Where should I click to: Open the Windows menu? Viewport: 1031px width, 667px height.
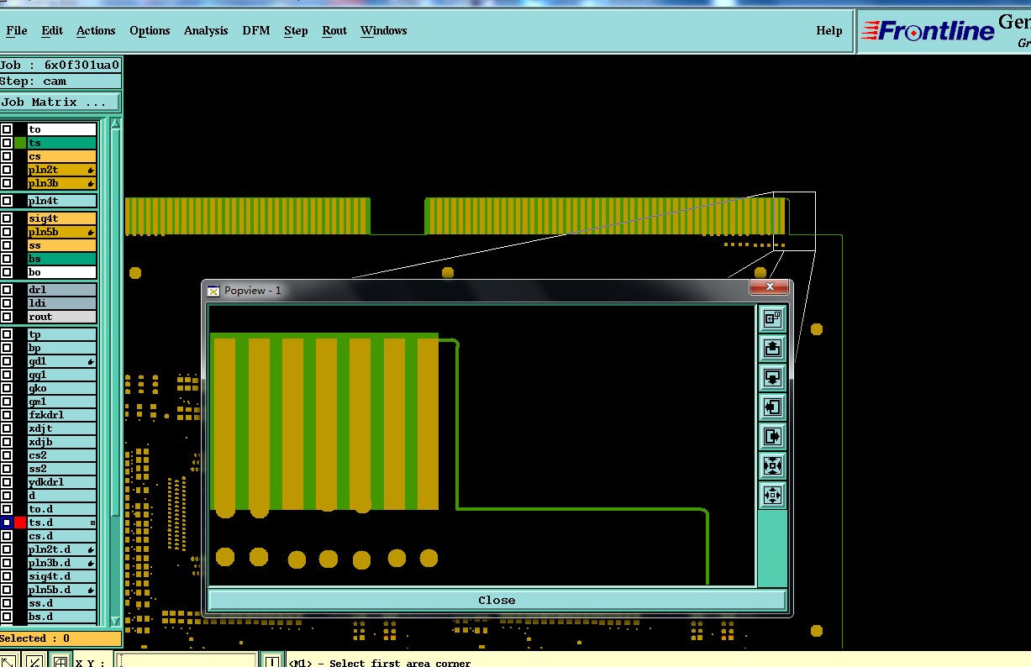pyautogui.click(x=383, y=30)
